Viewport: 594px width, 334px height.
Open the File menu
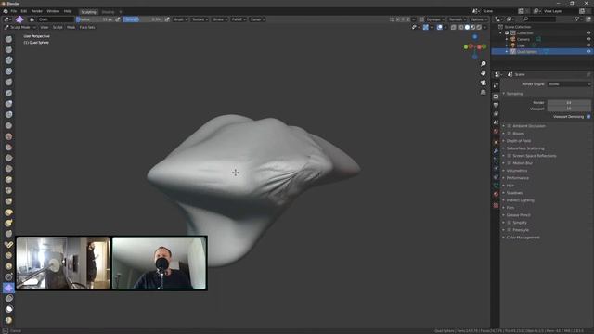pyautogui.click(x=14, y=11)
